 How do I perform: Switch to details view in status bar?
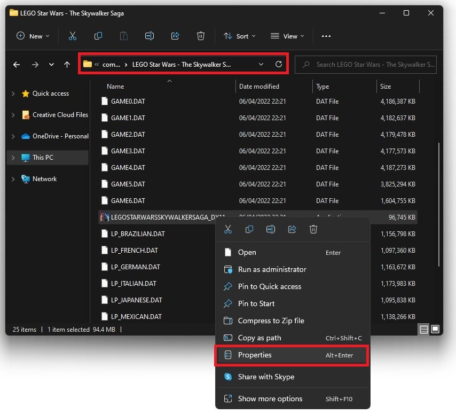[x=424, y=329]
